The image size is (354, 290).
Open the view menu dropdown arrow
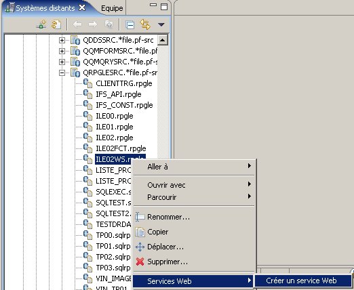(x=161, y=24)
